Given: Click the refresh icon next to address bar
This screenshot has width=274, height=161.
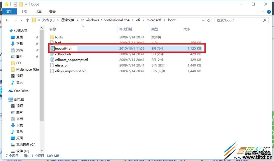Looking at the screenshot, I should [209, 20].
